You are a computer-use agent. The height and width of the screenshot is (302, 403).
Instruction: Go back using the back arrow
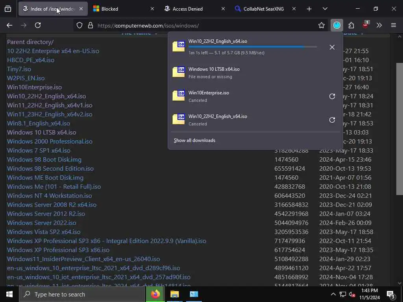9,25
